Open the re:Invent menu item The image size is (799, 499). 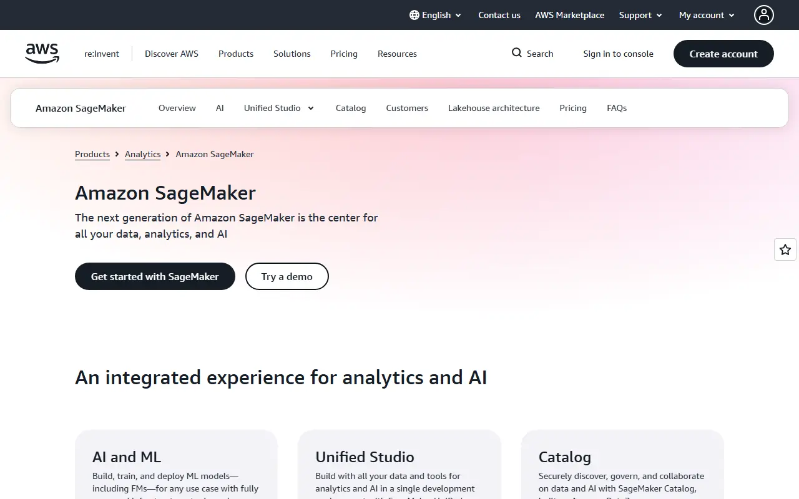[102, 54]
